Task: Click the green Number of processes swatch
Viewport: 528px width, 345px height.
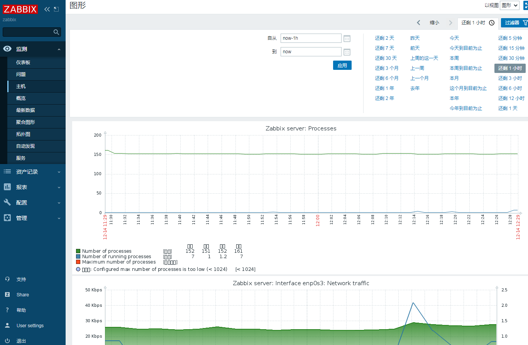Action: tap(78, 251)
